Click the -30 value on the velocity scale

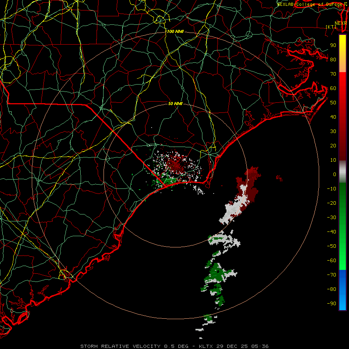332,218
